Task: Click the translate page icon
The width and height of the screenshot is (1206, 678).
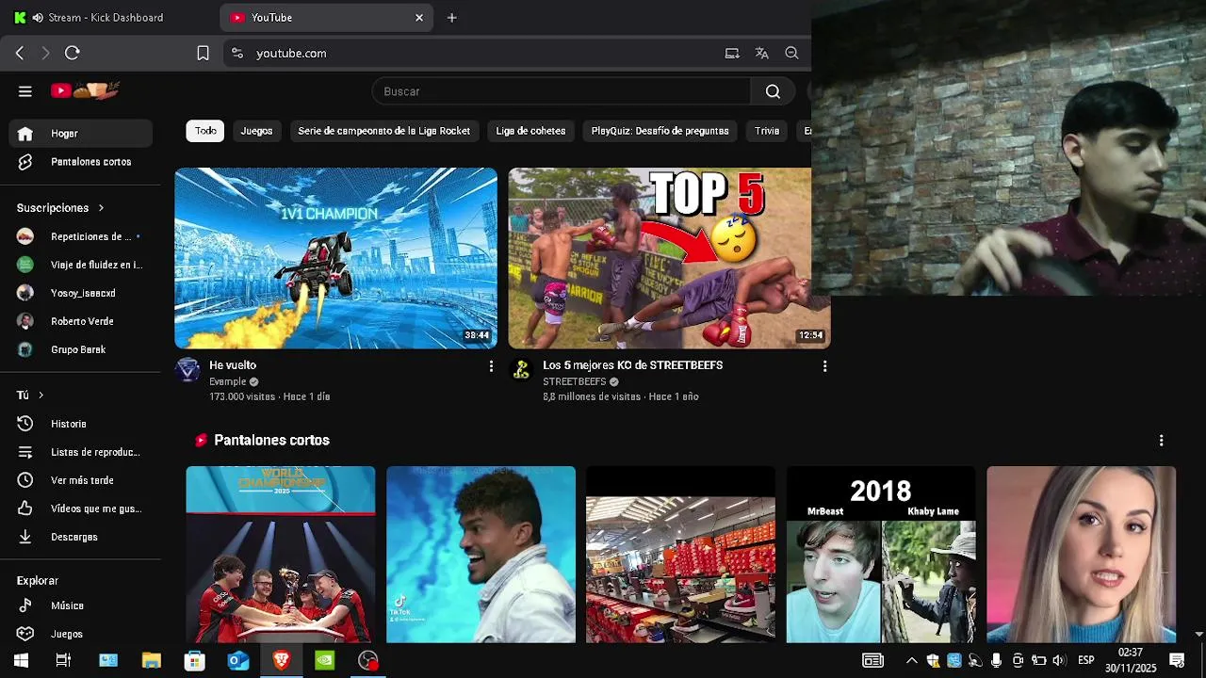Action: point(762,54)
